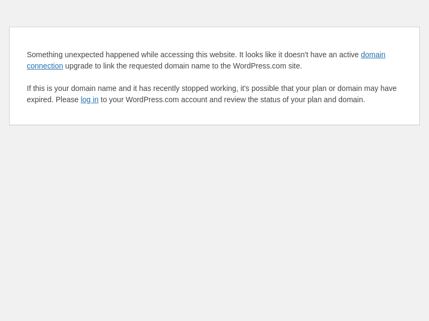Click the word "upgrade" in first paragraph
The image size is (429, 321).
[x=79, y=66]
